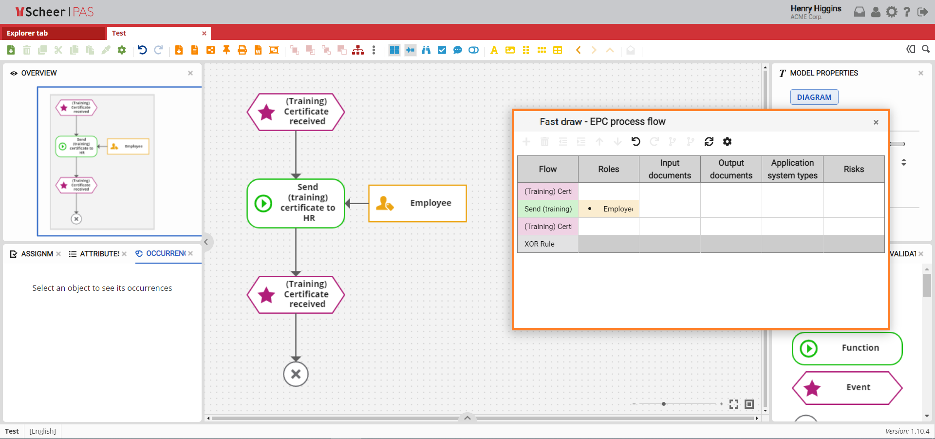This screenshot has width=935, height=439.
Task: Click the orange pin icon in toolbar
Action: point(226,50)
